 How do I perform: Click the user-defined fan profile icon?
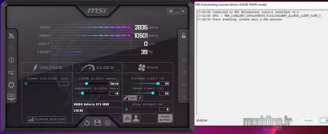click(136, 118)
